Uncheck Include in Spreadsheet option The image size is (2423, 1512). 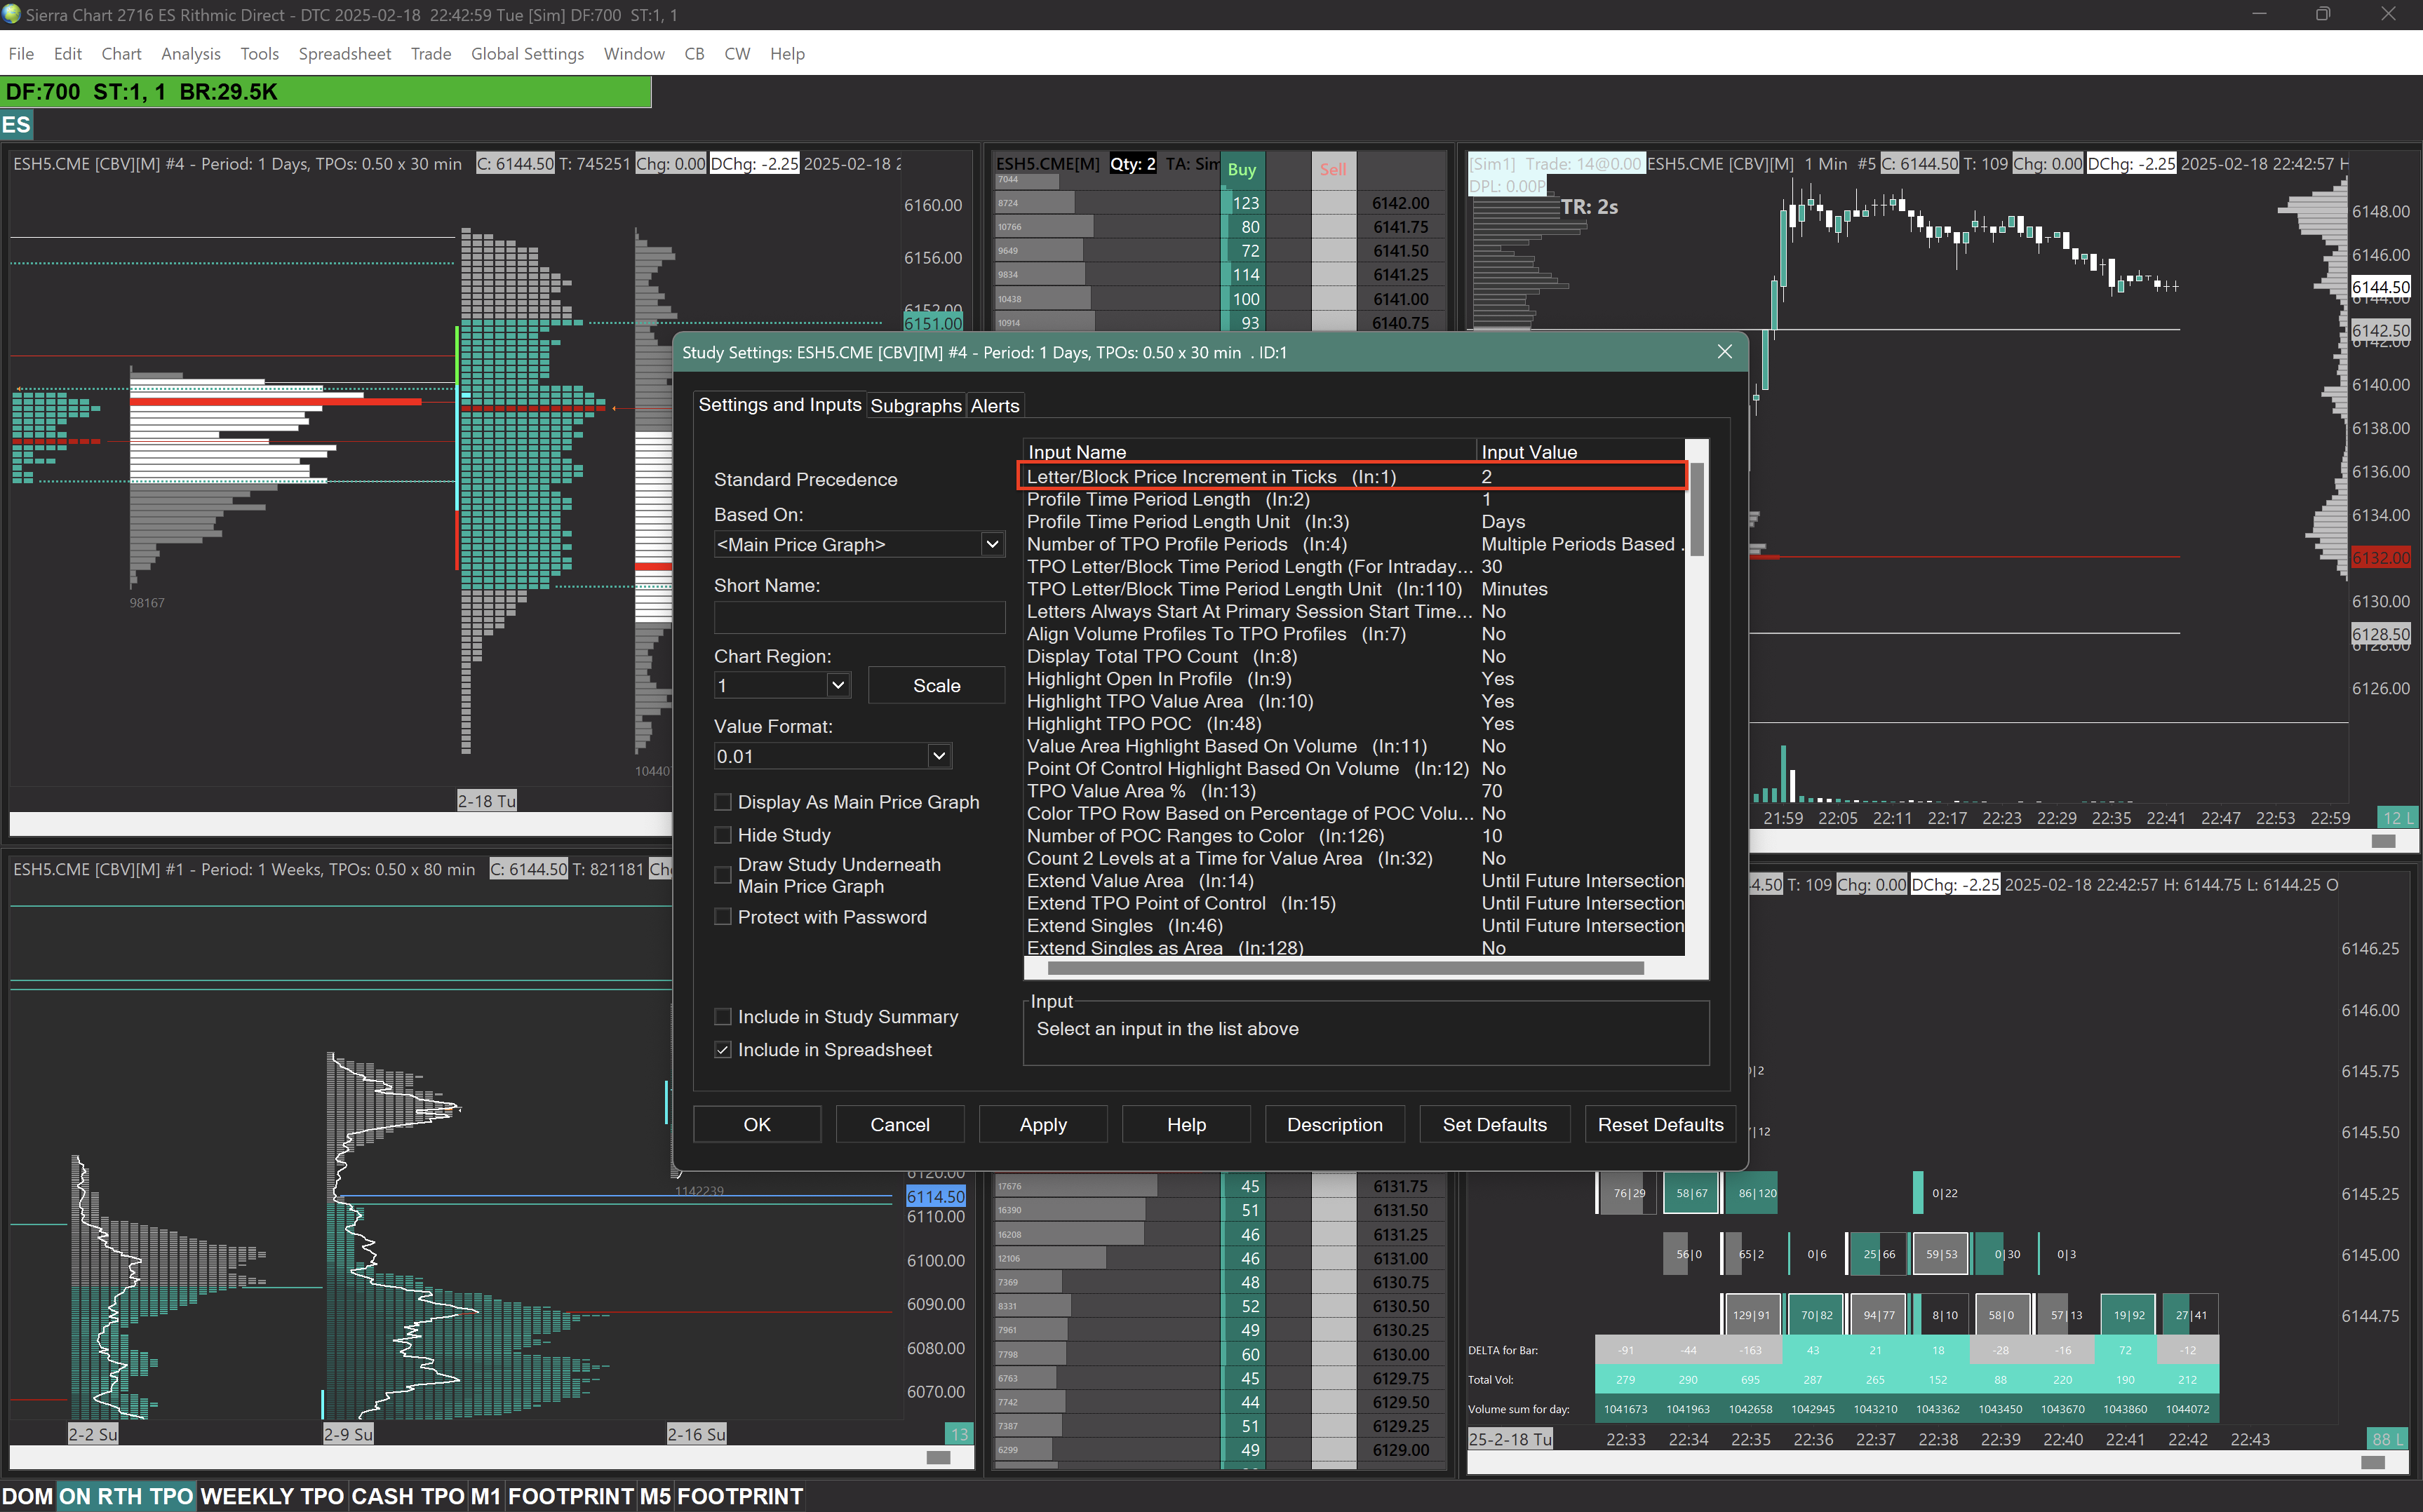pos(723,1050)
